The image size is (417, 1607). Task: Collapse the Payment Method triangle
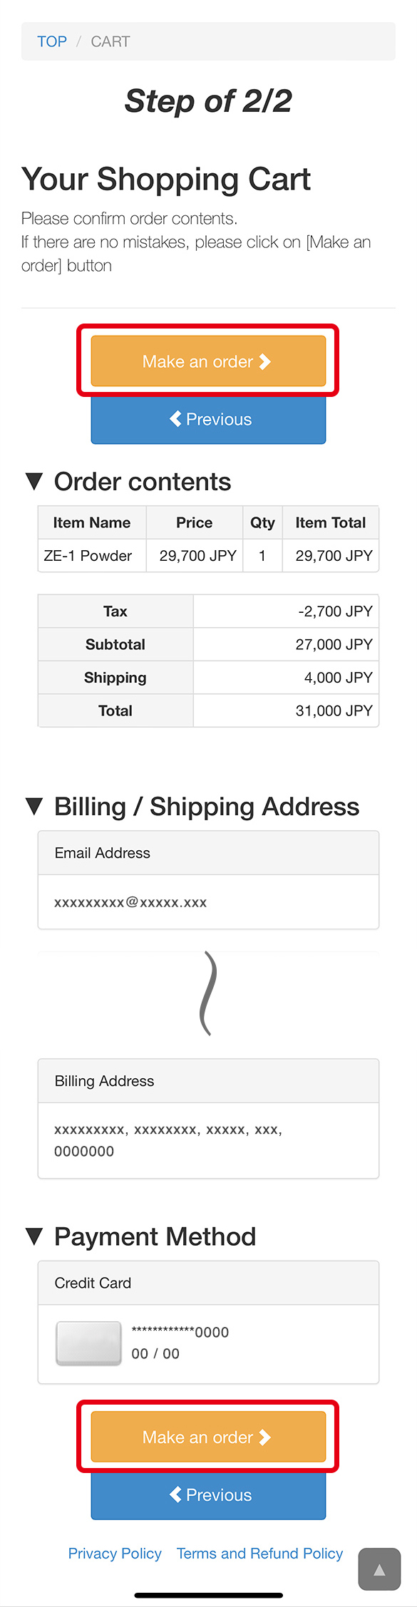[x=34, y=1236]
